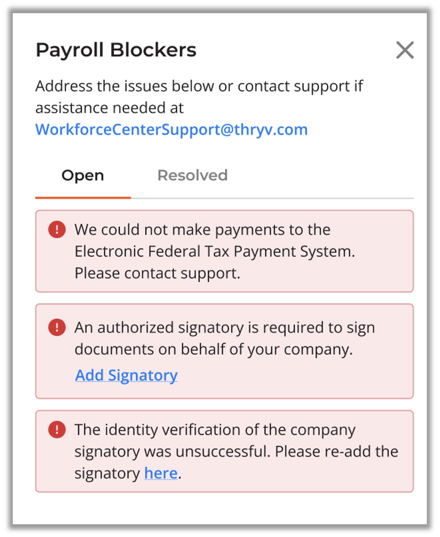Click the error icon beside the identity verification alert

(57, 429)
